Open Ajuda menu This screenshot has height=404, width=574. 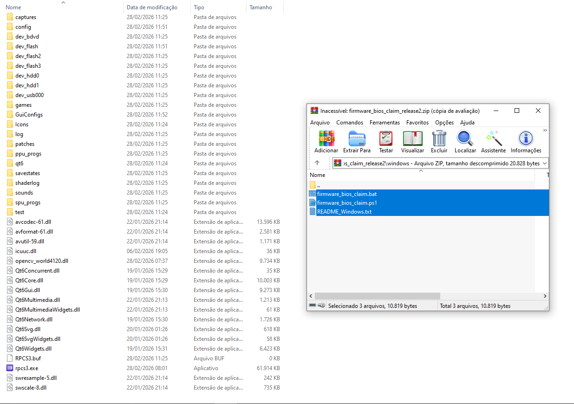coord(467,123)
